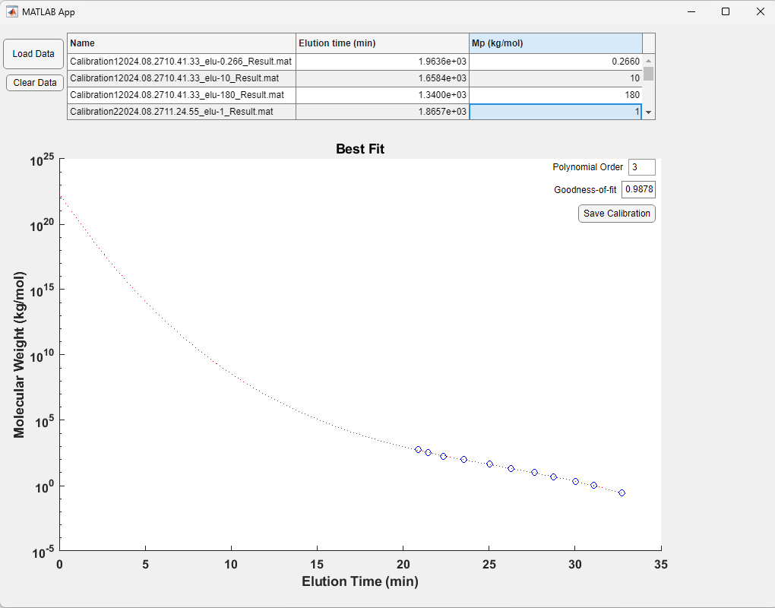This screenshot has height=608, width=775.
Task: Select the Mp value 180 cell
Action: 555,95
